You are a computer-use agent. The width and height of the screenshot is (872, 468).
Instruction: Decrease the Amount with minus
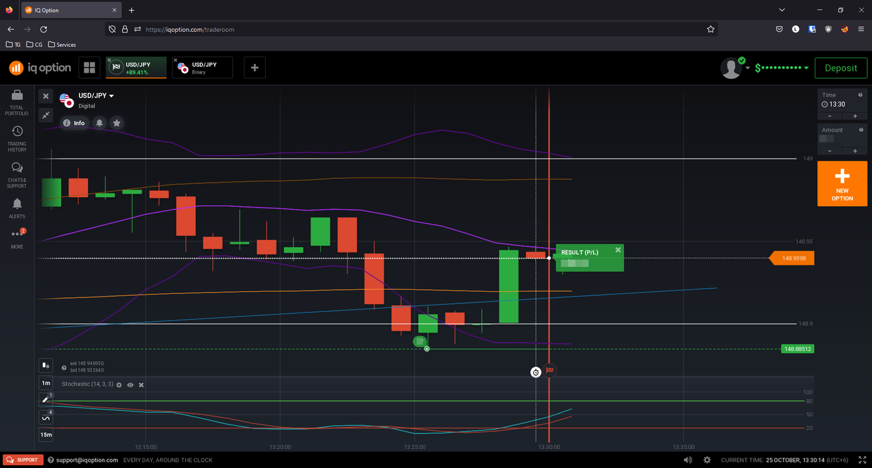click(x=830, y=150)
